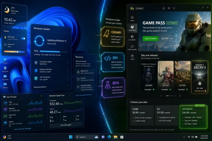The height and width of the screenshot is (141, 212).
Task: Click the taskbar clock and date
Action: pos(204,137)
